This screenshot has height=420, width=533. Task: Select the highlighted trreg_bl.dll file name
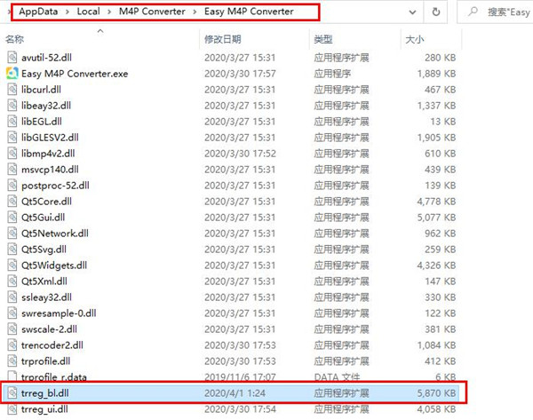pyautogui.click(x=45, y=393)
